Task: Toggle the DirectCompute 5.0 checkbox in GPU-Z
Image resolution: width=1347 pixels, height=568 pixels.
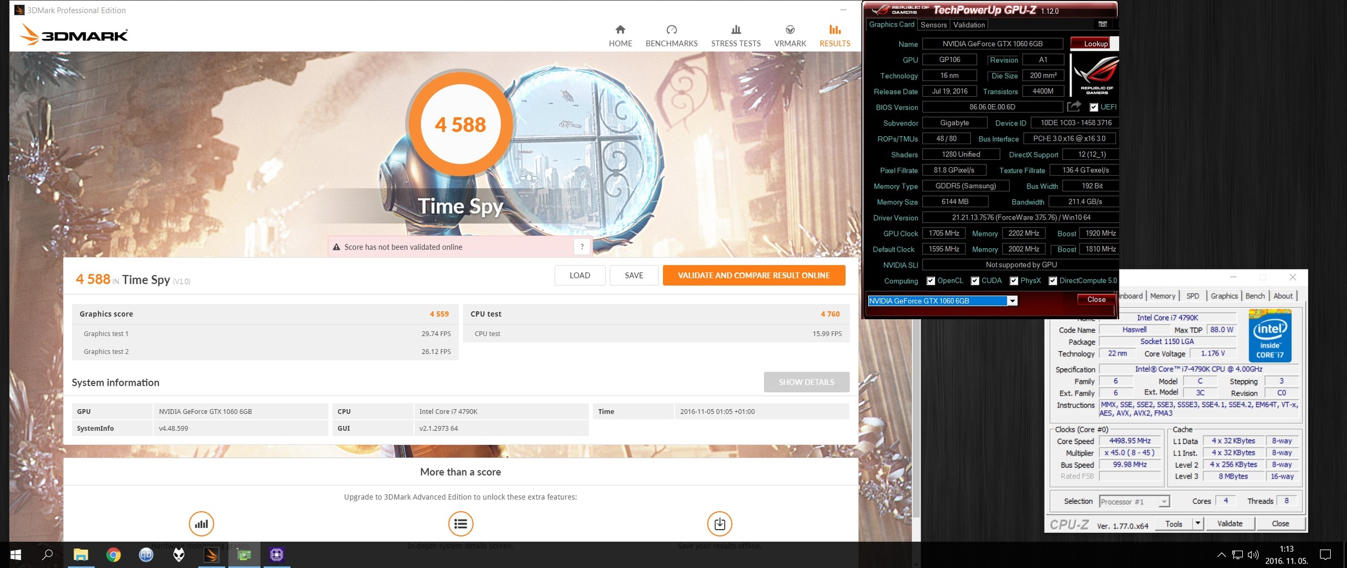Action: (x=1052, y=281)
